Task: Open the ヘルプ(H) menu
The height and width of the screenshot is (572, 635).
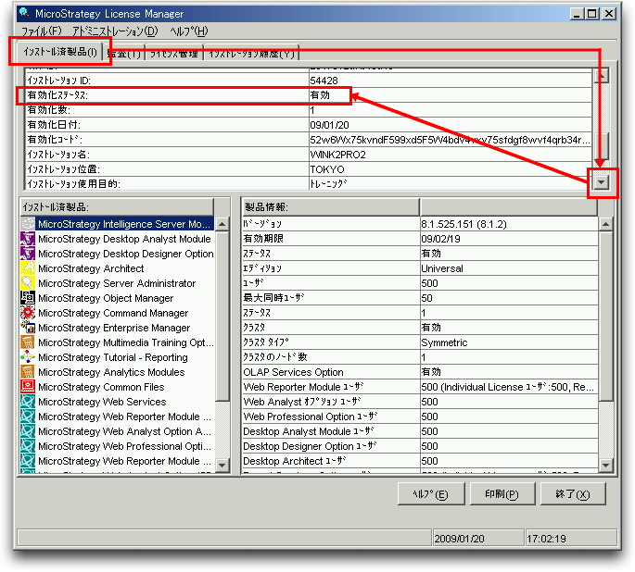Action: coord(188,31)
